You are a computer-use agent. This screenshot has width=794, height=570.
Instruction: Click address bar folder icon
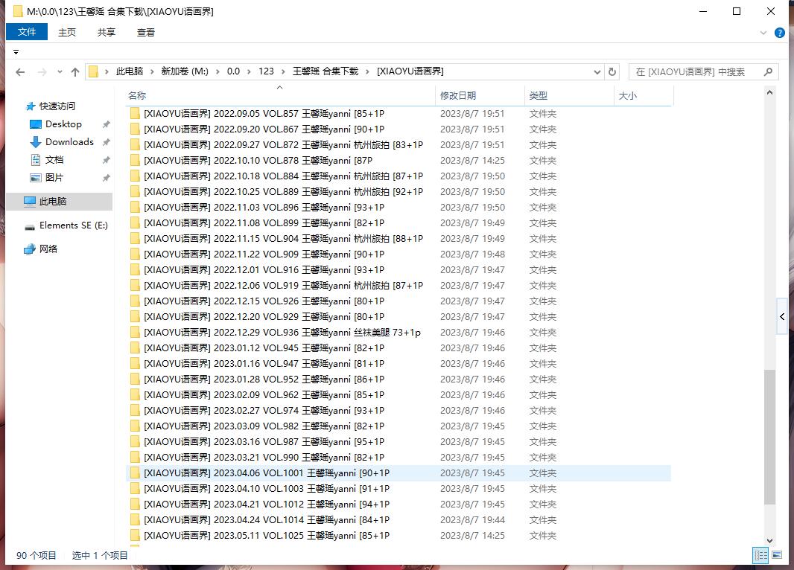94,72
